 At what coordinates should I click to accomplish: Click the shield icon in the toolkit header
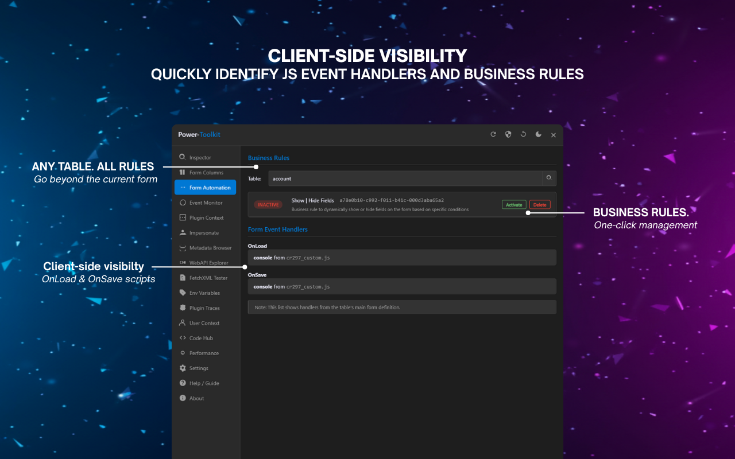coord(508,134)
